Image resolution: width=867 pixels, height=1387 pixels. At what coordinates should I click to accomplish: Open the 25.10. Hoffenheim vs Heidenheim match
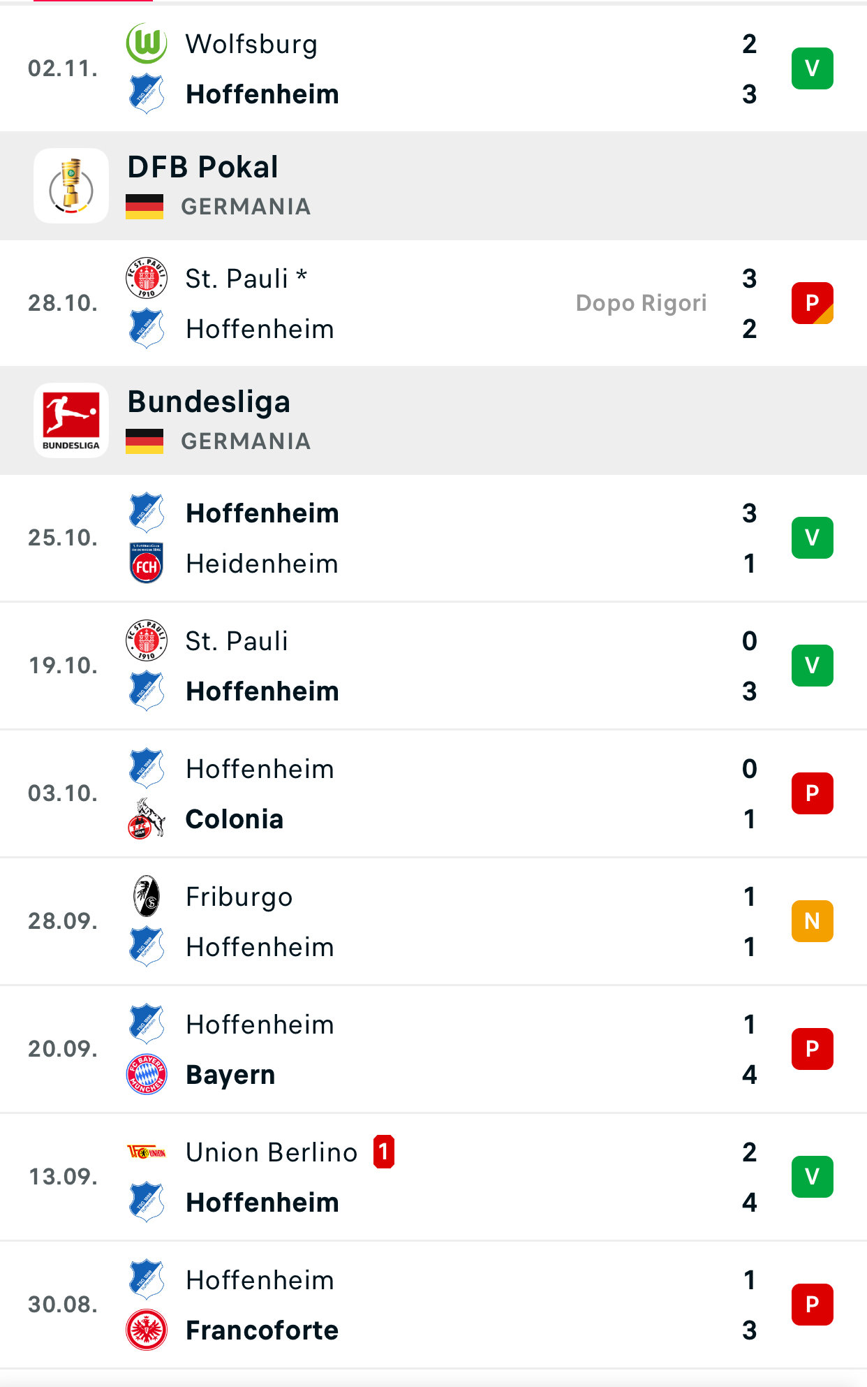433,538
